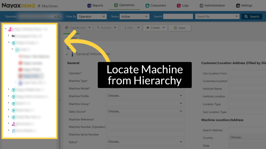Open the Reports menu
The image size is (266, 149).
pyautogui.click(x=95, y=6)
